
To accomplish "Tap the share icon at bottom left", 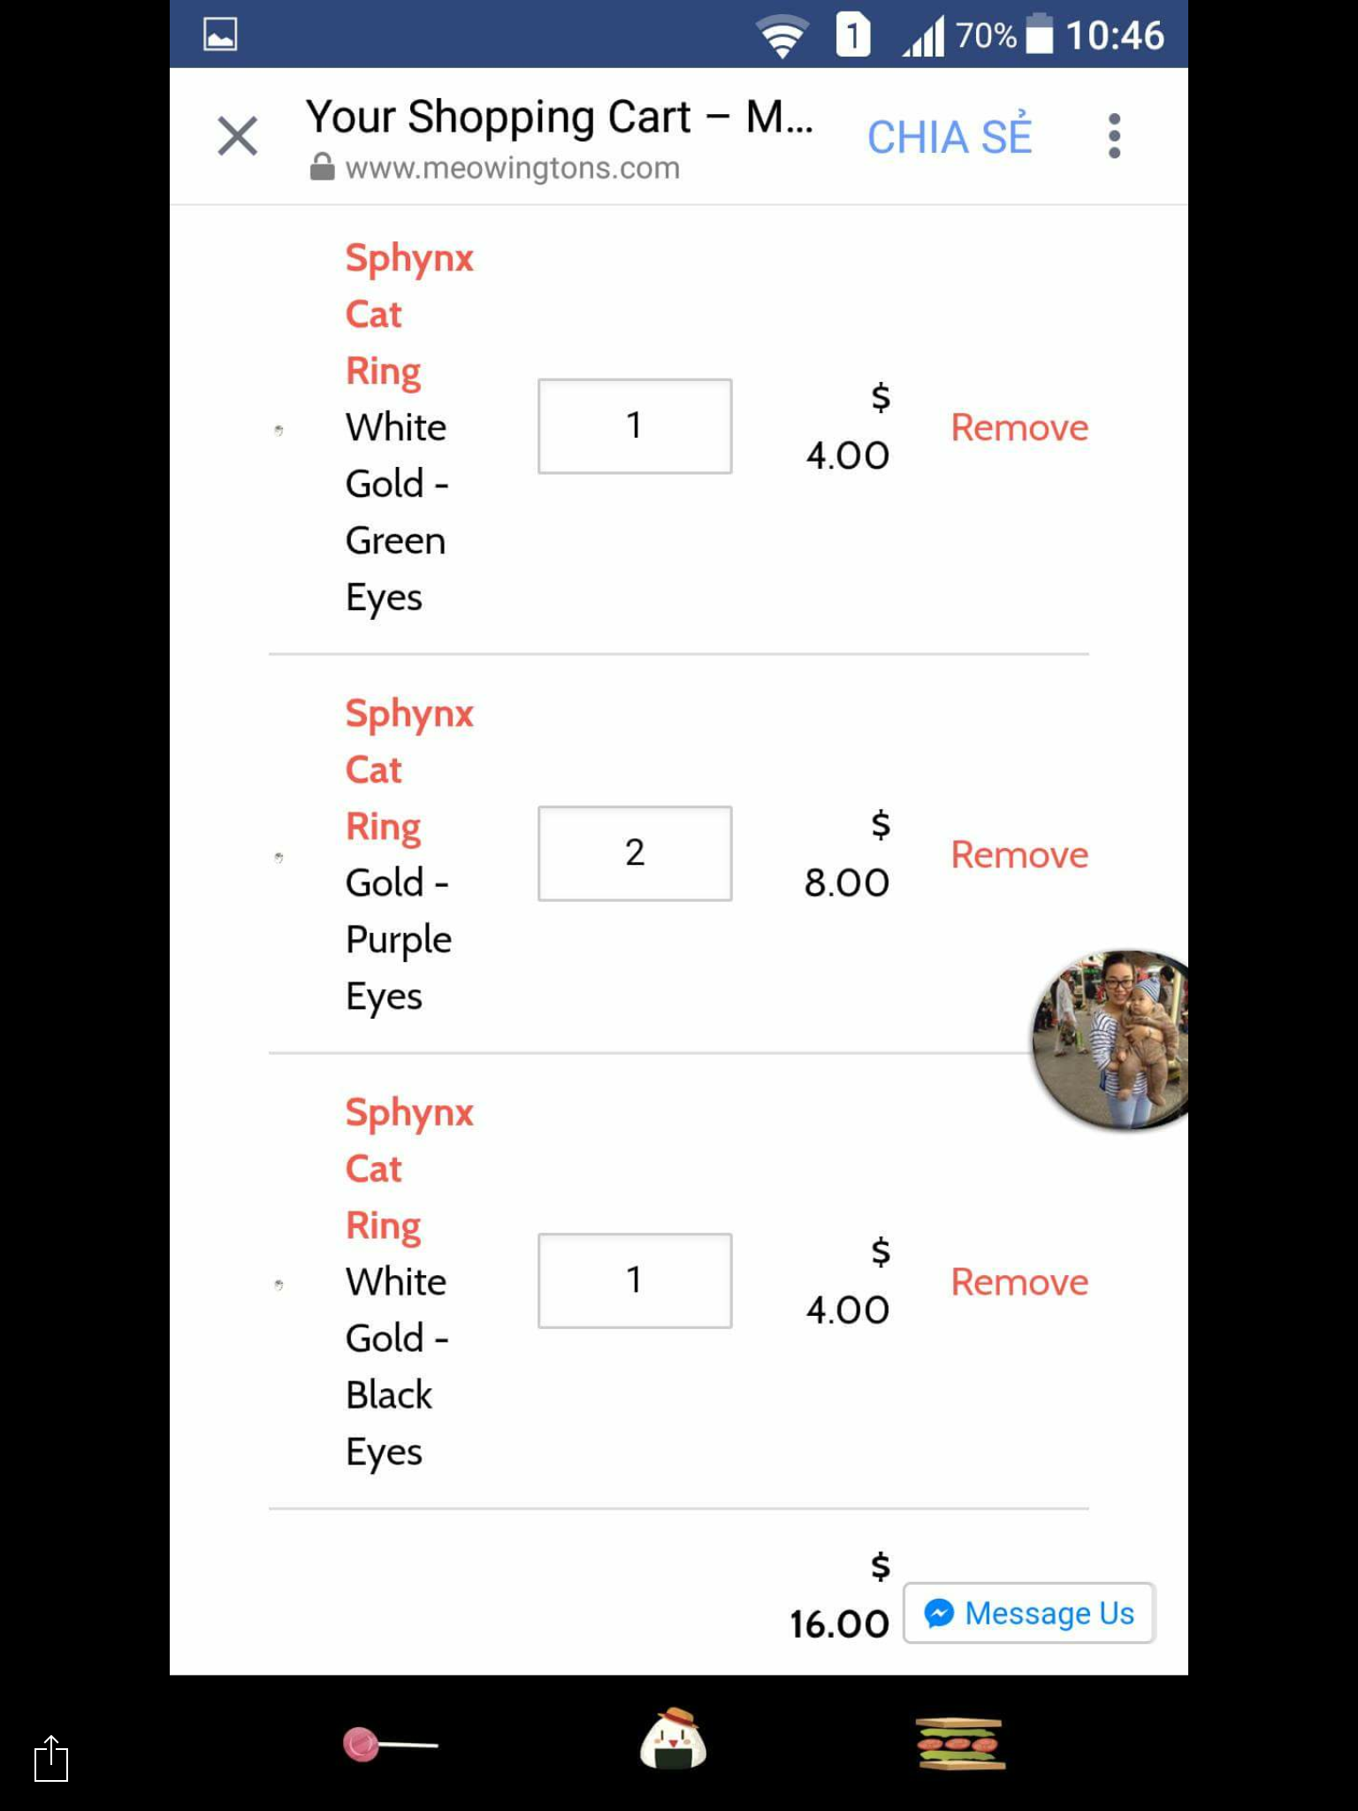I will click(51, 1758).
